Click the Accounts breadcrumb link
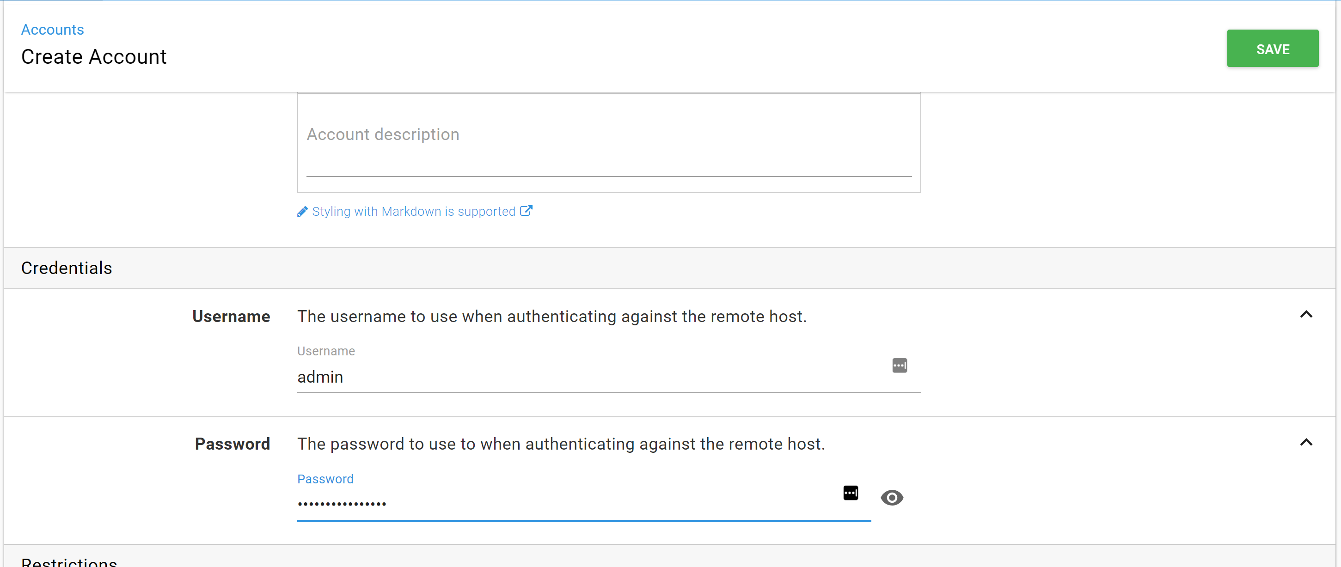This screenshot has height=567, width=1341. [x=52, y=30]
